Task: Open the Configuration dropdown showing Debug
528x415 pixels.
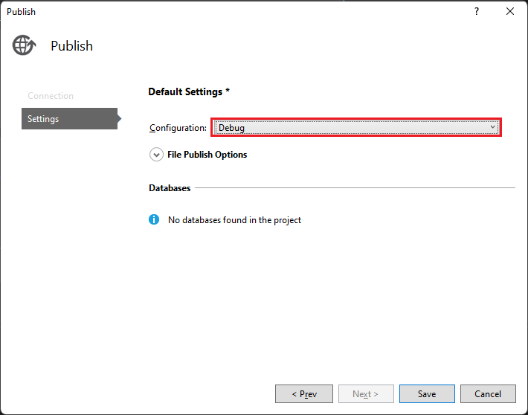Action: pos(355,128)
